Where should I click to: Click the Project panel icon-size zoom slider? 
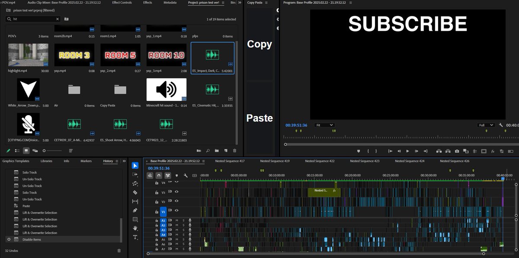(44, 151)
